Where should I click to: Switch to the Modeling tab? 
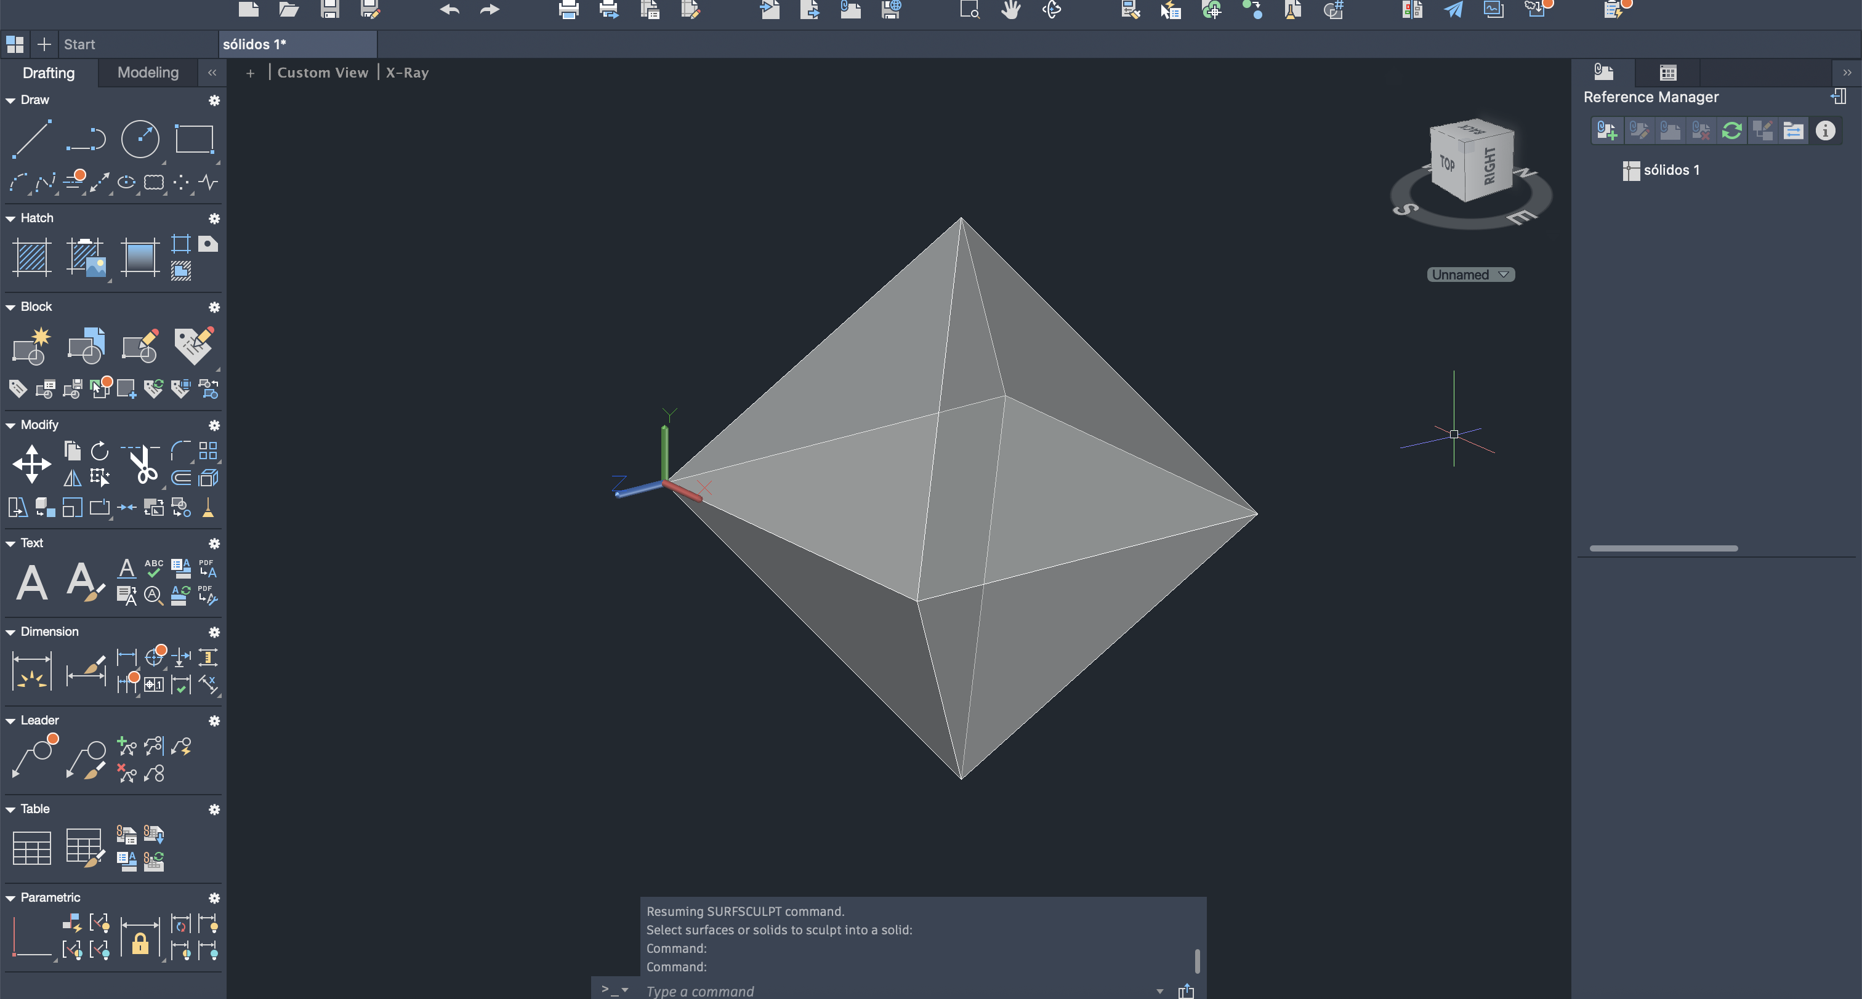pyautogui.click(x=147, y=72)
